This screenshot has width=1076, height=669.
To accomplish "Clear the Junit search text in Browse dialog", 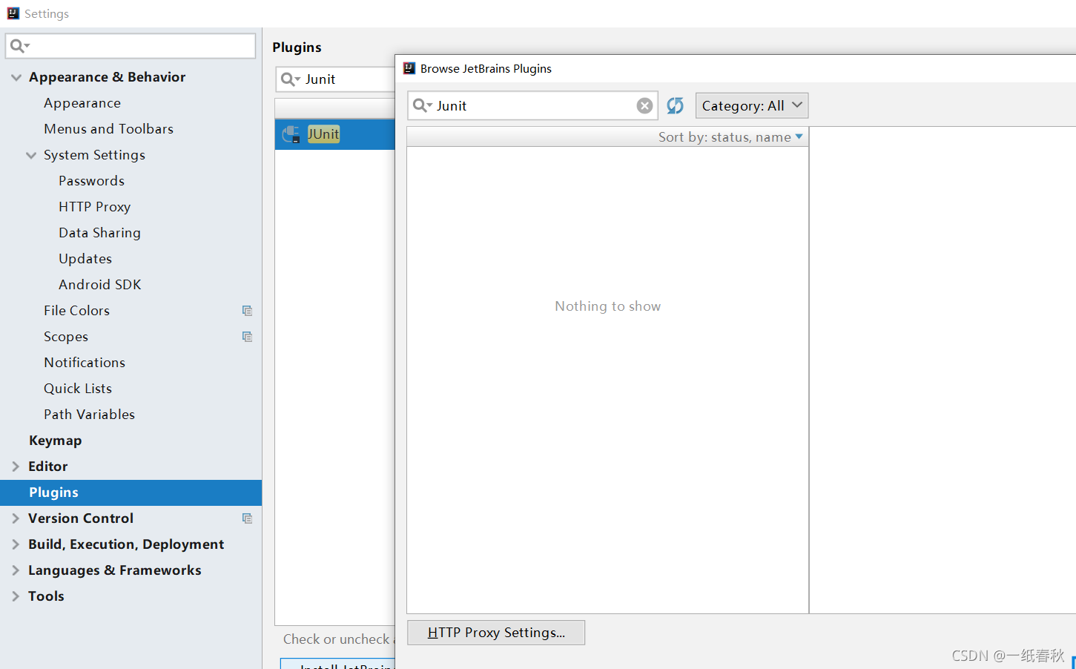I will [644, 106].
